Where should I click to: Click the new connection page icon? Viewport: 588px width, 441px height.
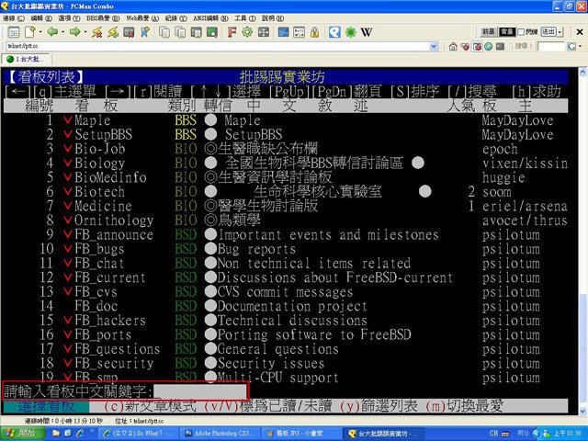(30, 32)
